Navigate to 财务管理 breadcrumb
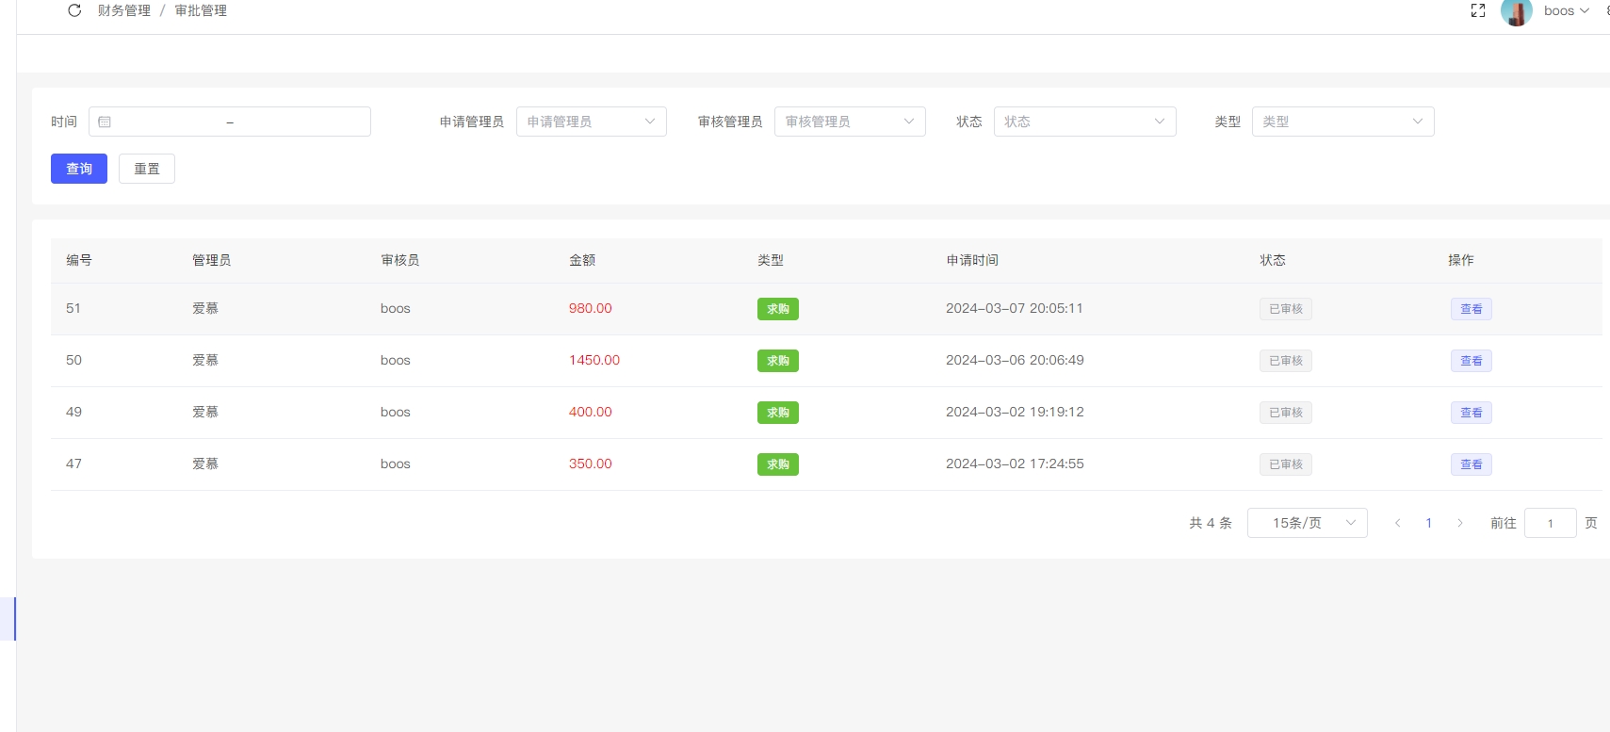Screen dimensions: 1610x732 click(x=124, y=10)
